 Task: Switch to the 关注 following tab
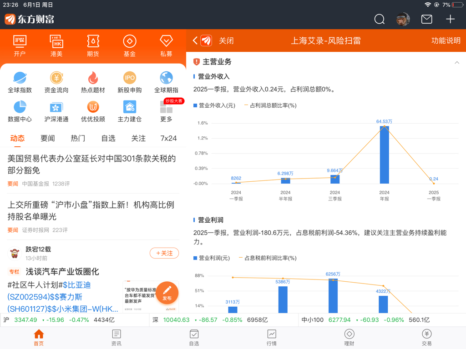(x=138, y=138)
